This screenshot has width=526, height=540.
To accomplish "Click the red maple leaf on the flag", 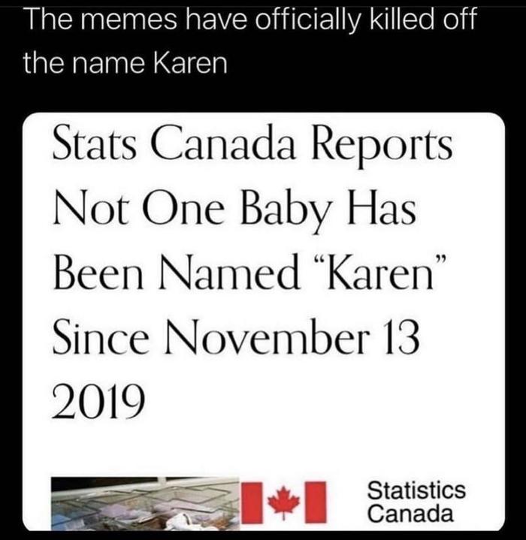I will pyautogui.click(x=283, y=502).
